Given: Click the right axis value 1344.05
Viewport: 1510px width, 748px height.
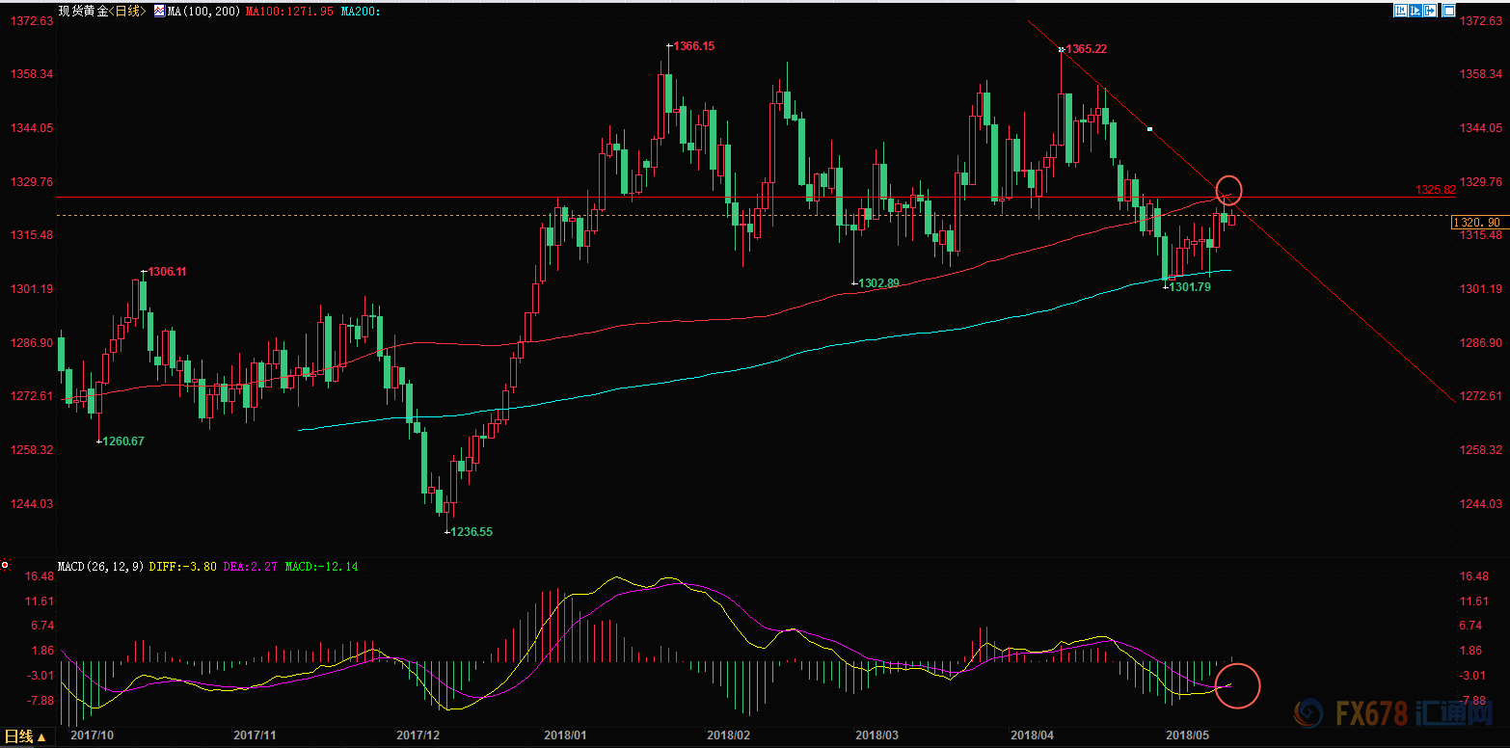Looking at the screenshot, I should 1483,128.
